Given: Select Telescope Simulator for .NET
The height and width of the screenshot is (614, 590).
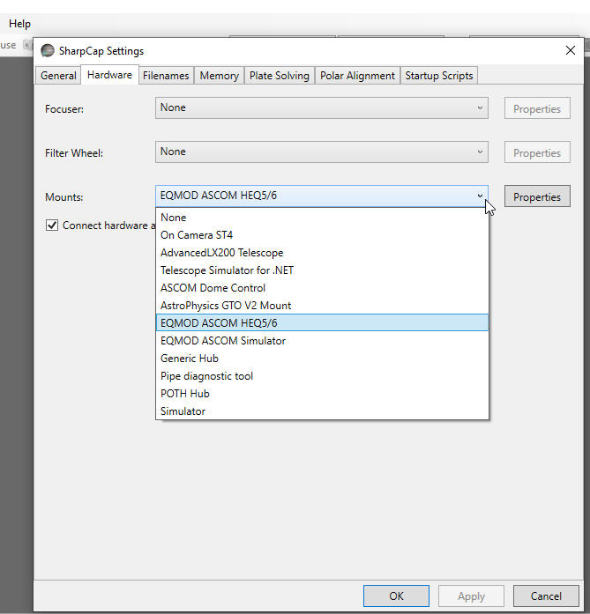Looking at the screenshot, I should (x=227, y=270).
